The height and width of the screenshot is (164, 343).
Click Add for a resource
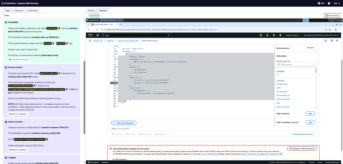[310, 114]
